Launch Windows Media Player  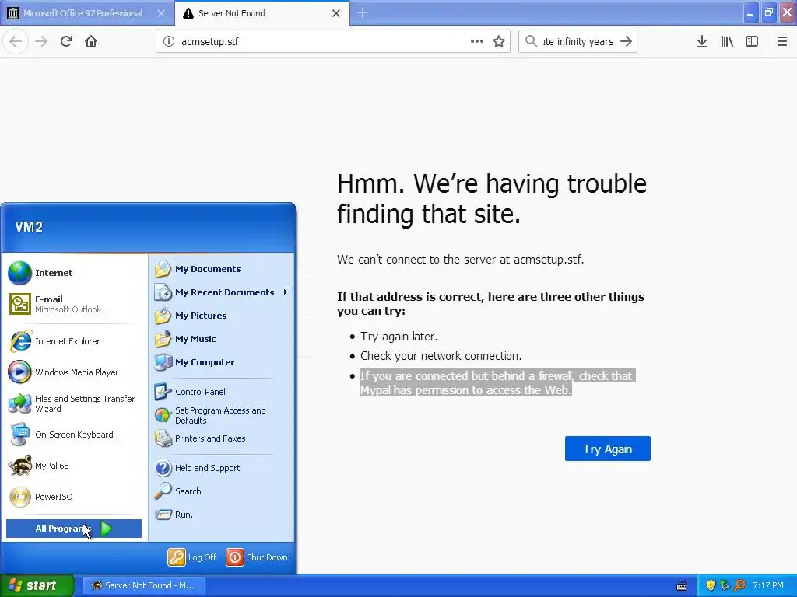click(x=74, y=372)
